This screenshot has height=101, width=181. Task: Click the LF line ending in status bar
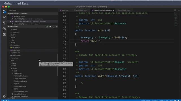tap(167, 100)
